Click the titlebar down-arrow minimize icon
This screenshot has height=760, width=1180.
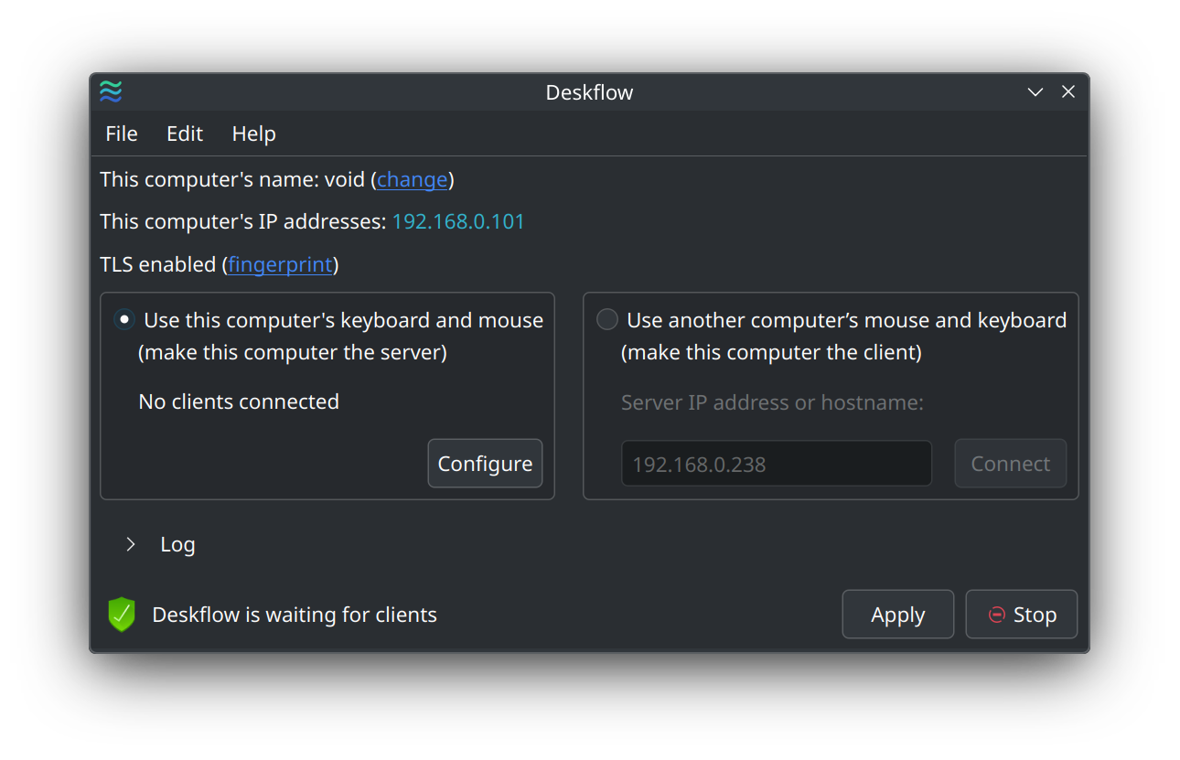click(x=1035, y=92)
